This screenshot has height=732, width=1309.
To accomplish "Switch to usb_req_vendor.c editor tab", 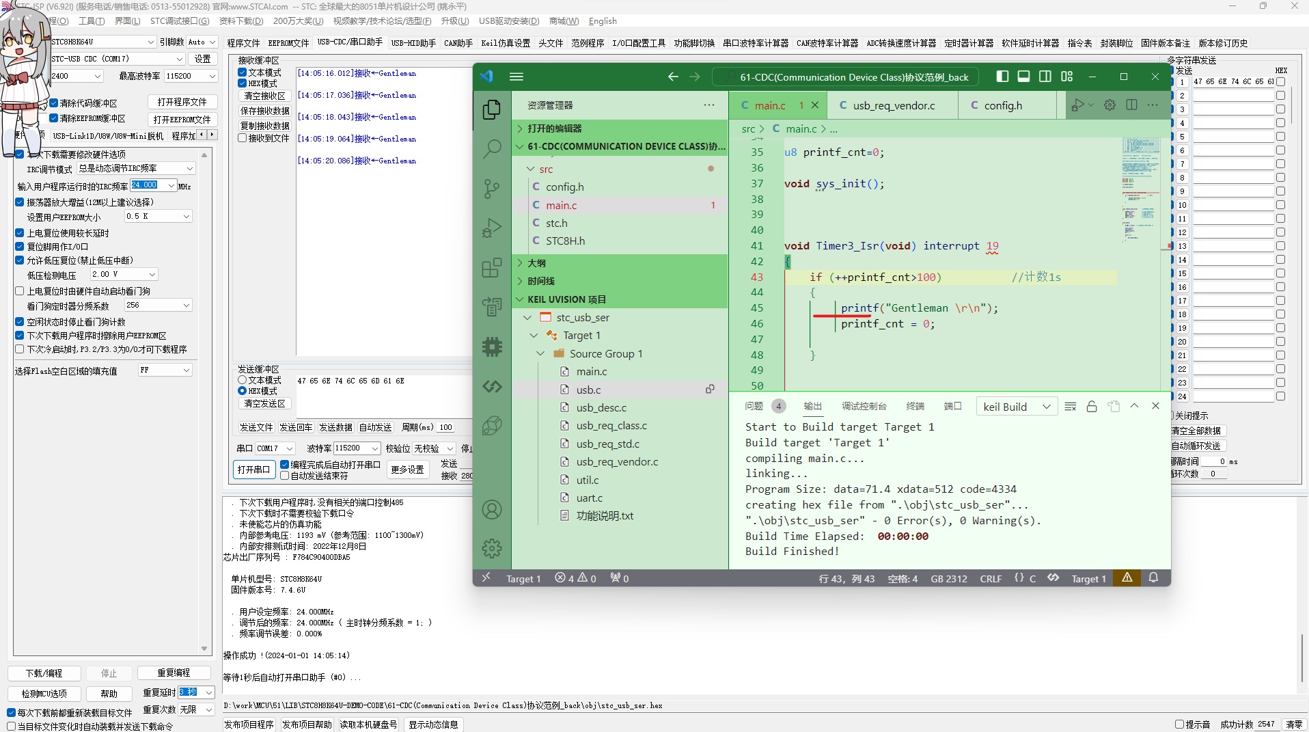I will (x=893, y=105).
